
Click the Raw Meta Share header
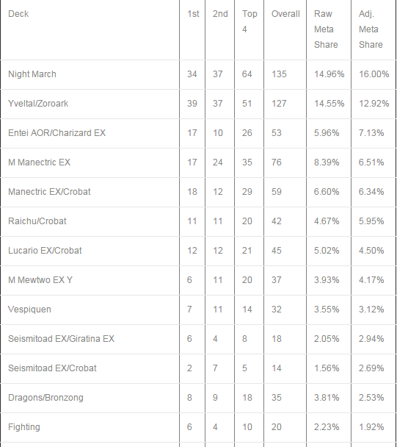coord(326,29)
